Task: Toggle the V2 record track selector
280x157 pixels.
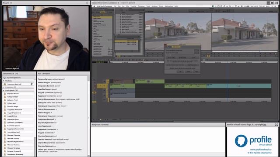Action: [x=105, y=82]
